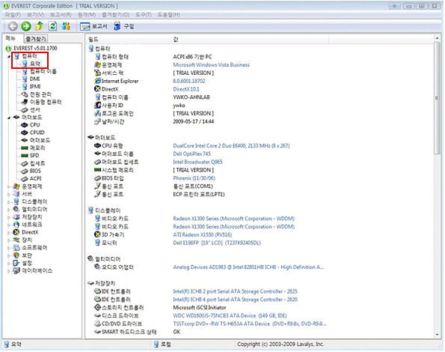Select ACPI tree item
This screenshot has width=445, height=352.
[35, 179]
